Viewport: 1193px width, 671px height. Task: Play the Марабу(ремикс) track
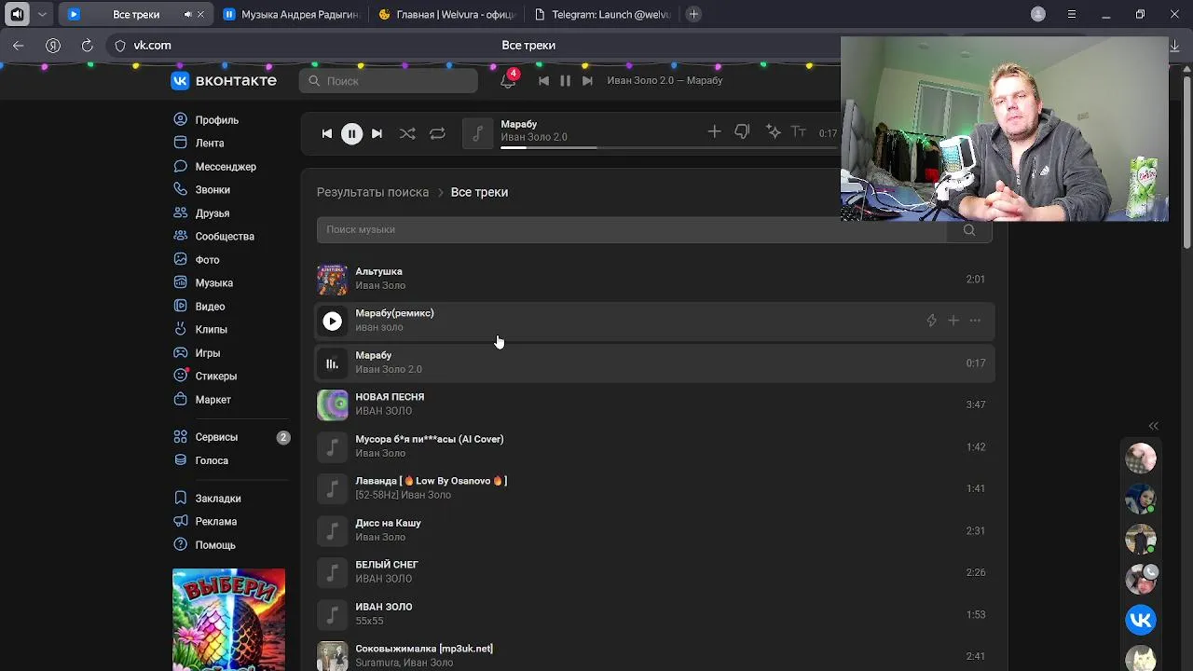pos(332,321)
